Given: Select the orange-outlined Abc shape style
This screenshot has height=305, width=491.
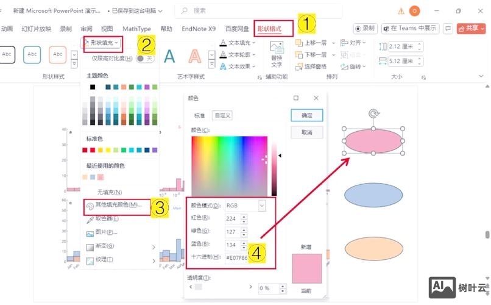Looking at the screenshot, I should pyautogui.click(x=58, y=54).
